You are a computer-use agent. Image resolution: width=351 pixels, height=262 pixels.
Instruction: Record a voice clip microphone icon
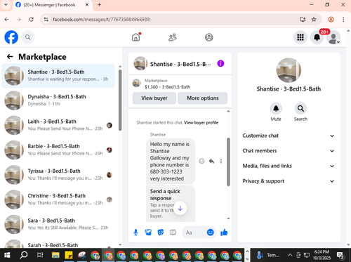click(135, 232)
